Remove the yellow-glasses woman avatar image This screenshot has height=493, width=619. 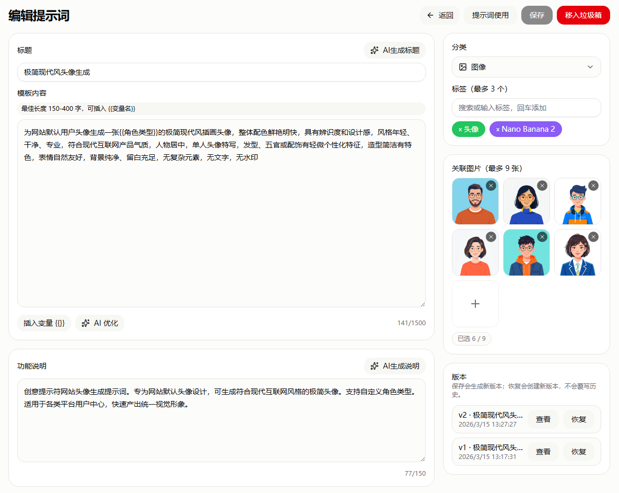(x=542, y=186)
